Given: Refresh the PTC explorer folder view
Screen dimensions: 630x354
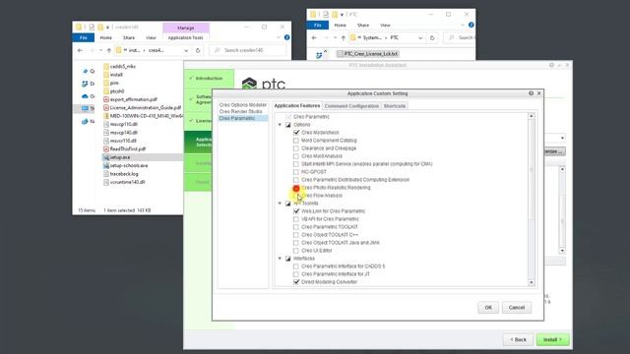Looking at the screenshot, I should [x=432, y=37].
